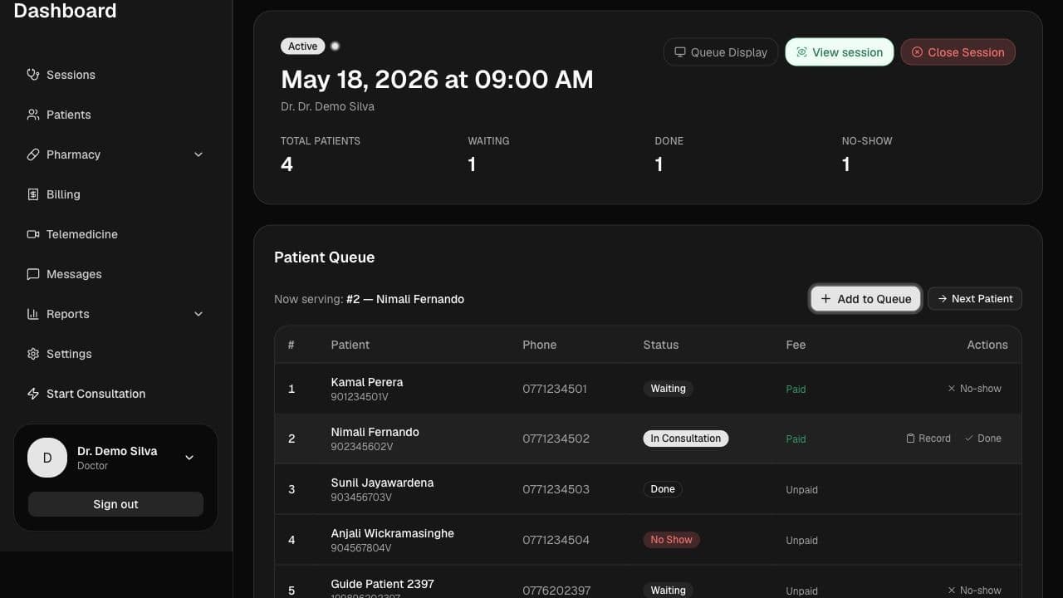
Task: Open Record for Nimali Fernando
Action: [x=928, y=439]
